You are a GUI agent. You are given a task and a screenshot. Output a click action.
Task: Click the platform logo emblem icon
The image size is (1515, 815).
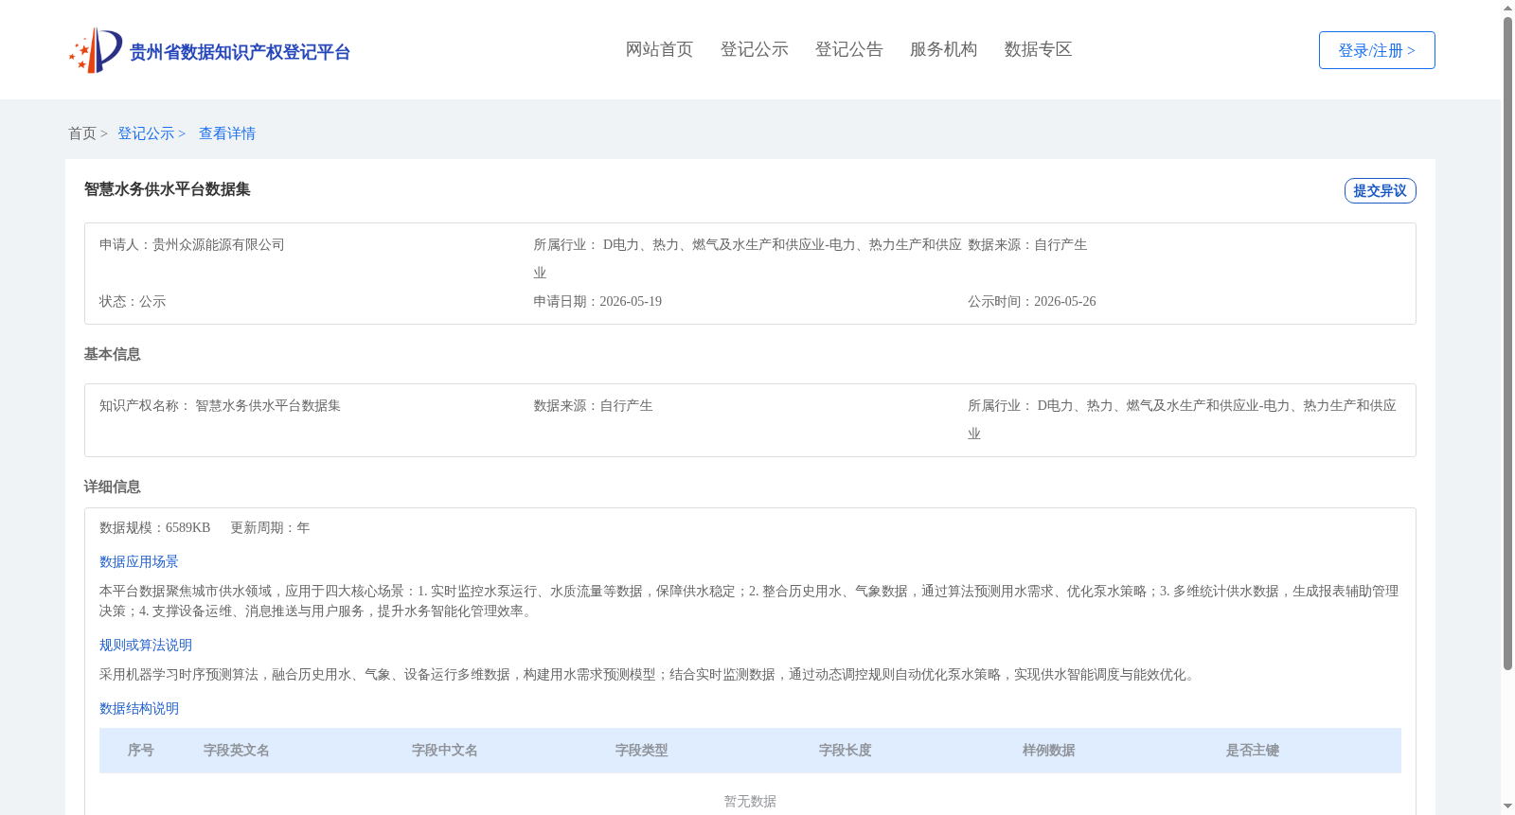(x=96, y=50)
